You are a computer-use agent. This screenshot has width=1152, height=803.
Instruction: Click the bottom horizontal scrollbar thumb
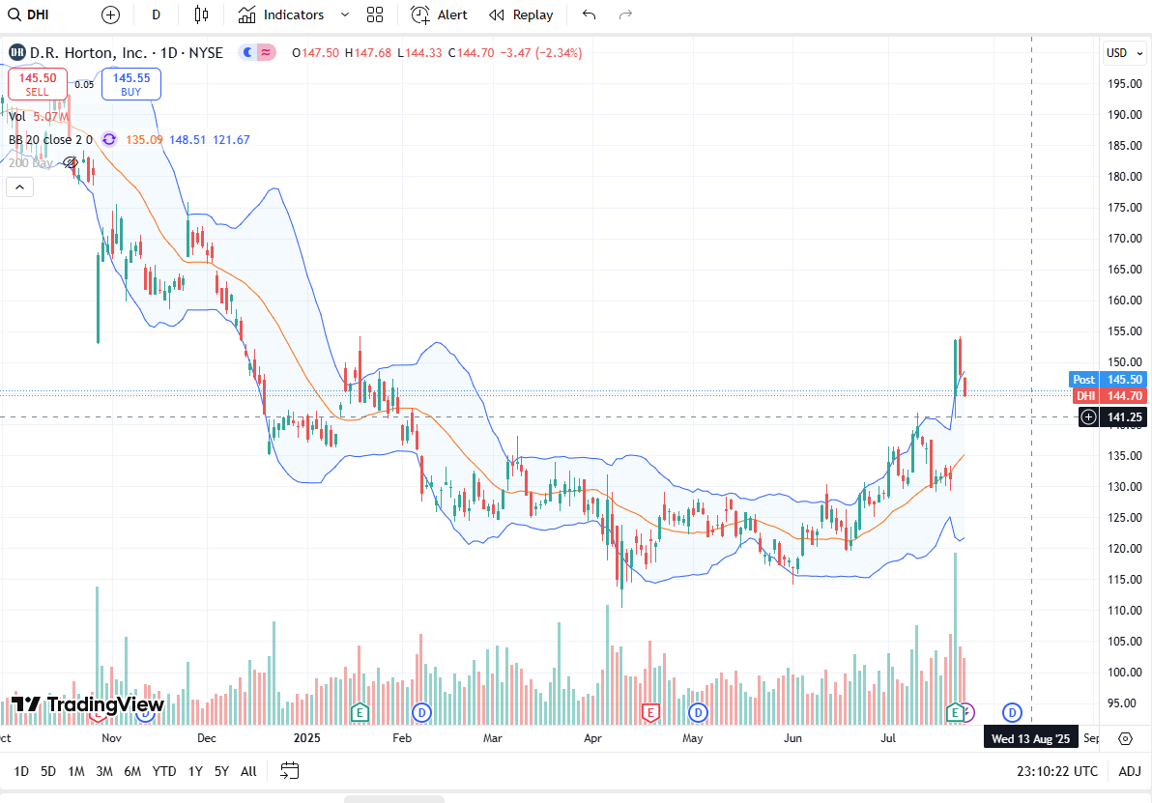click(x=393, y=798)
